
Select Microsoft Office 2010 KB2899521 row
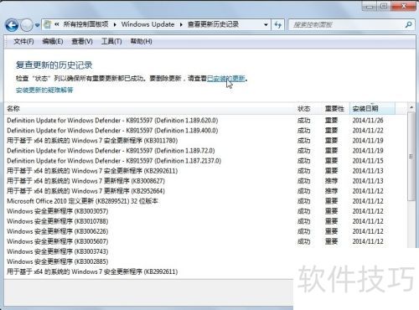point(205,201)
